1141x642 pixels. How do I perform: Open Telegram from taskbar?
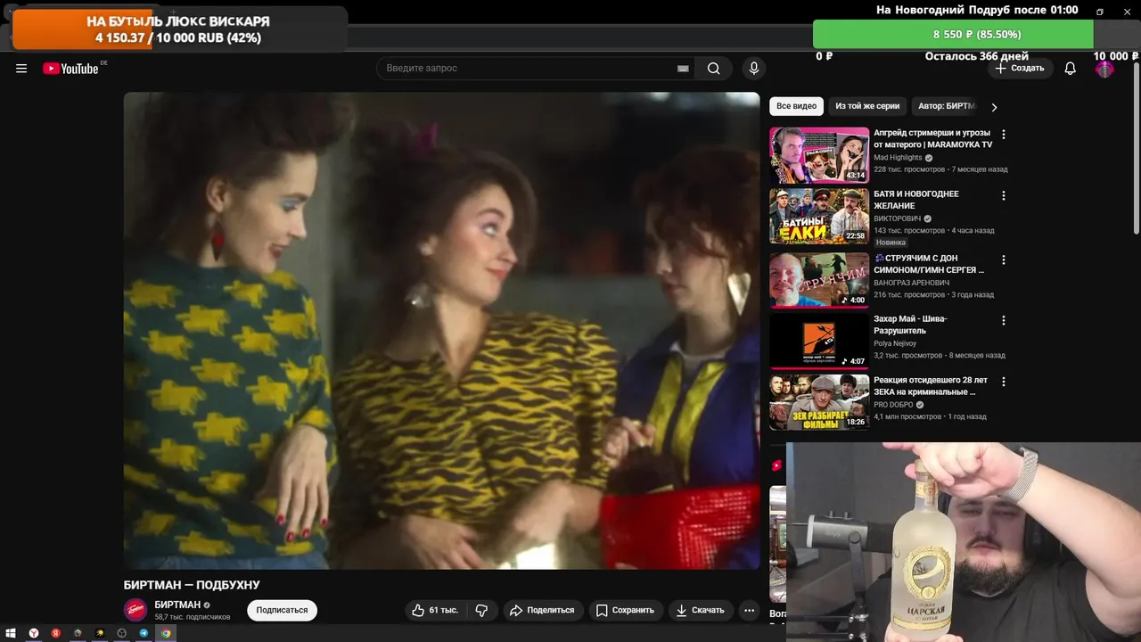(144, 633)
